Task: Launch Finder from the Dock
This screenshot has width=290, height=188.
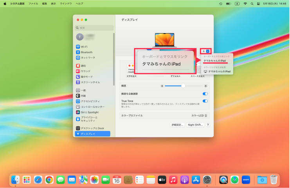Action: tap(15, 180)
